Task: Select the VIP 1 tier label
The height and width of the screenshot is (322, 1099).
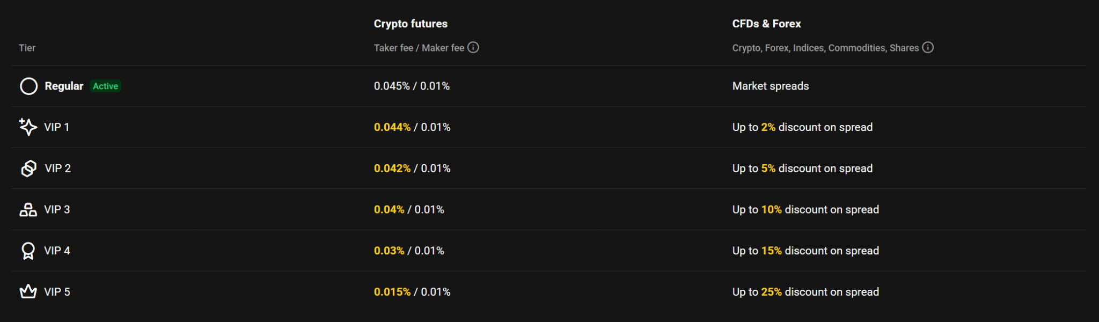Action: click(x=56, y=127)
